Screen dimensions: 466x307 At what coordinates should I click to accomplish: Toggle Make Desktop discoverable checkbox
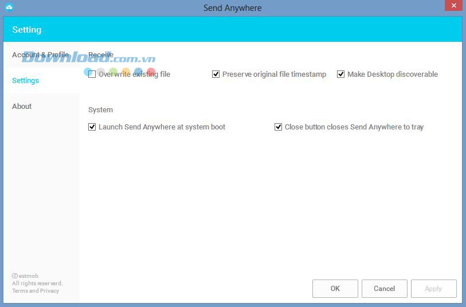[x=340, y=74]
